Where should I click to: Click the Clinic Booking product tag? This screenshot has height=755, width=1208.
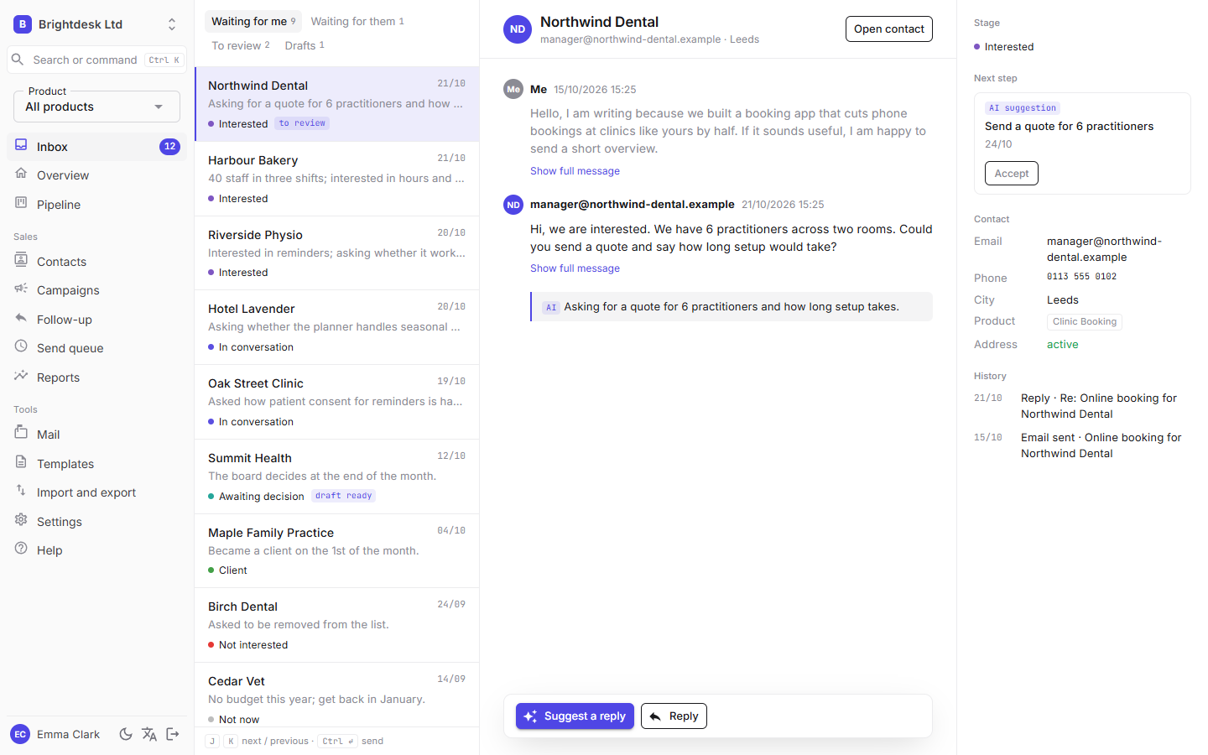coord(1085,322)
